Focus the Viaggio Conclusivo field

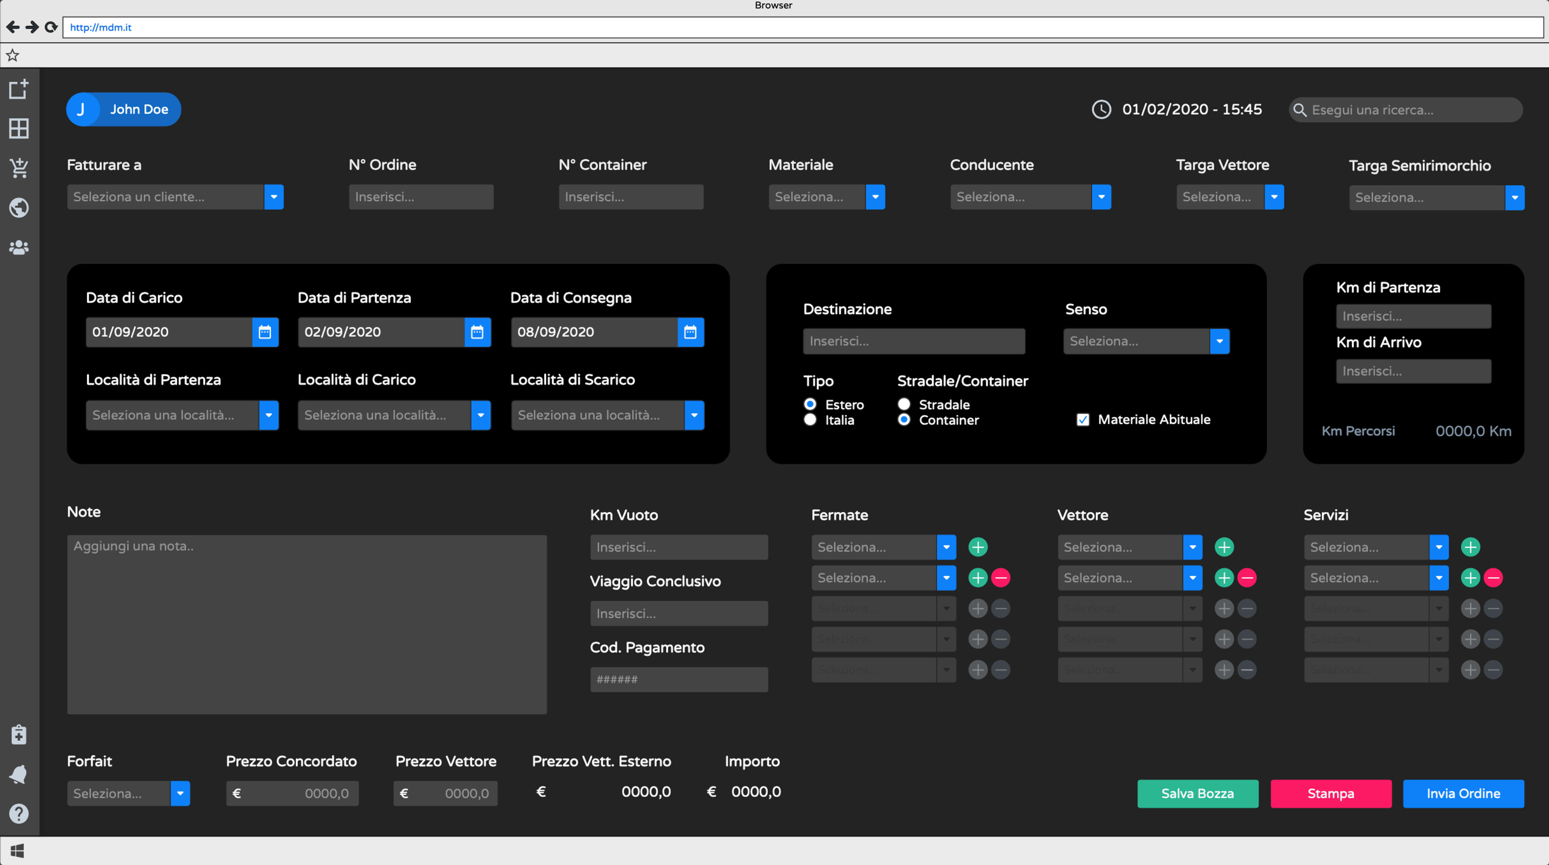click(679, 613)
